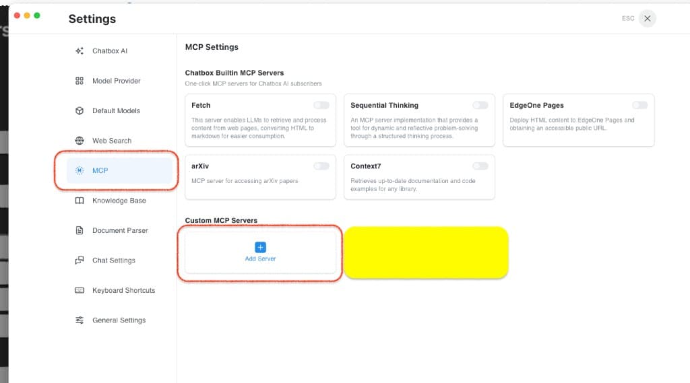Click the Web Search globe icon
Image resolution: width=690 pixels, height=383 pixels.
pos(80,141)
